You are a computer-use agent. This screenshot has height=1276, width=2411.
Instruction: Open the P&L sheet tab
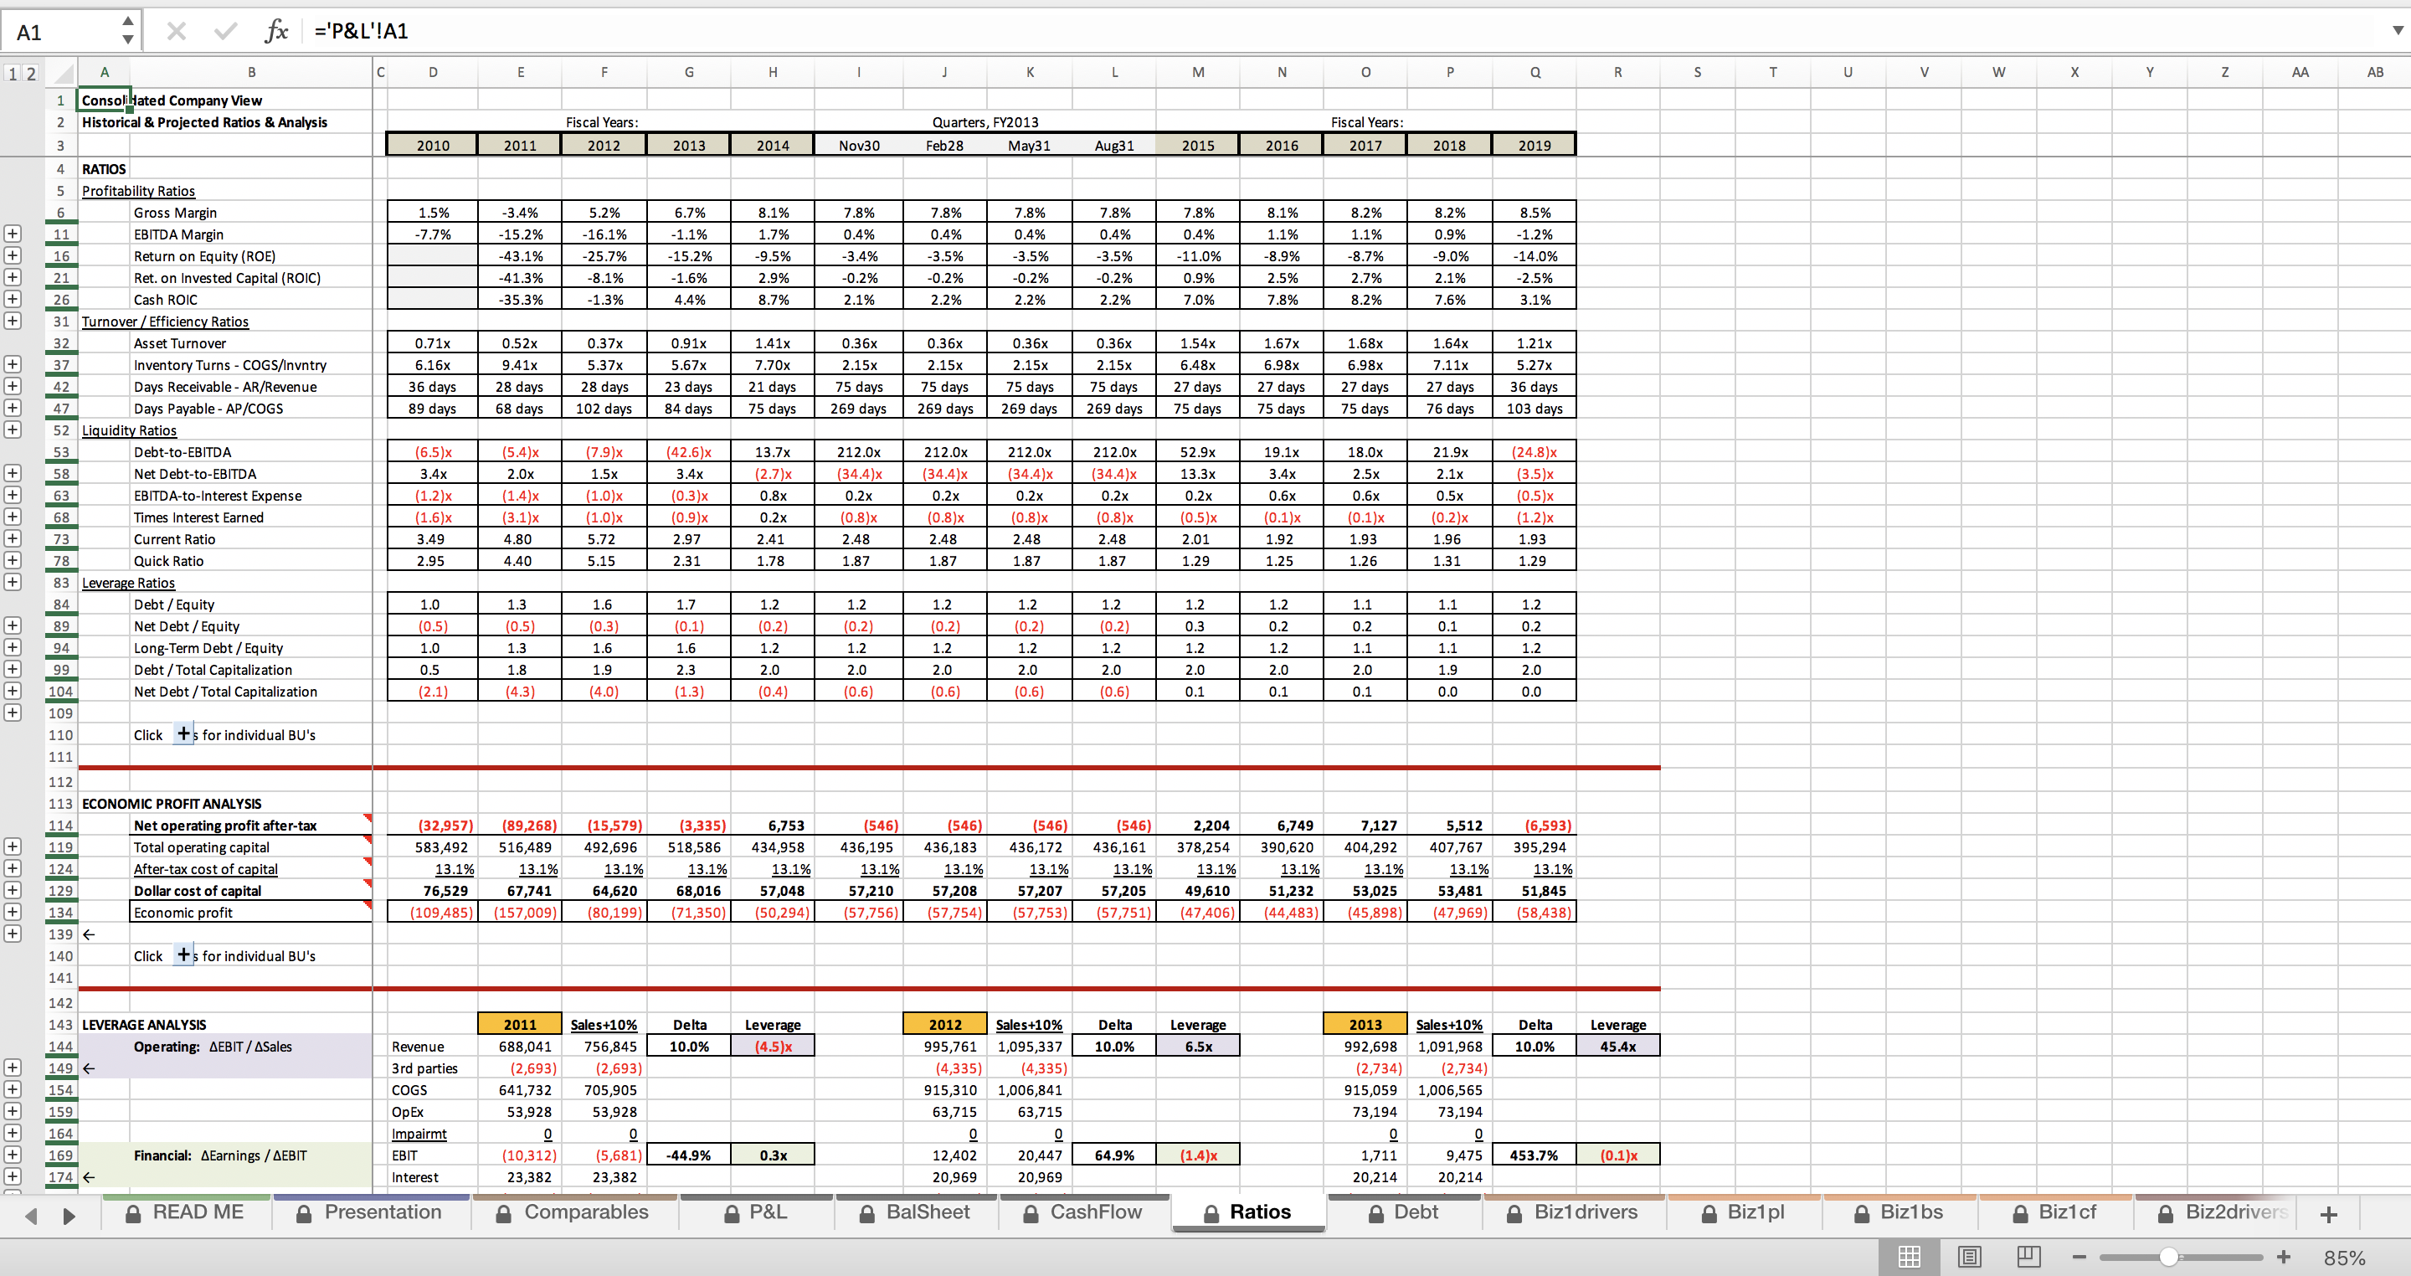(x=756, y=1212)
